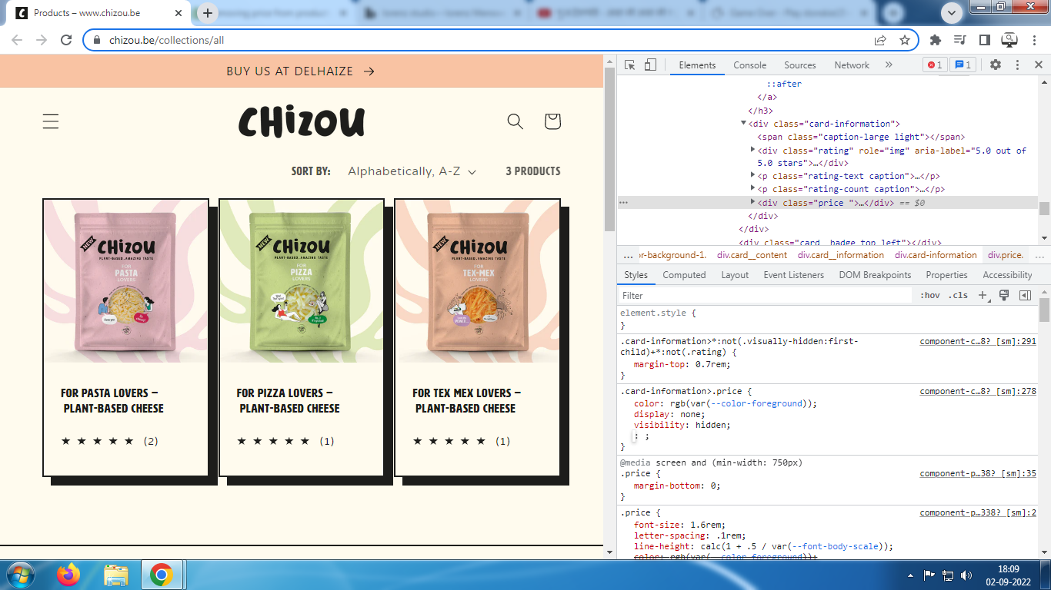
Task: Click the address bar URL
Action: tap(166, 40)
